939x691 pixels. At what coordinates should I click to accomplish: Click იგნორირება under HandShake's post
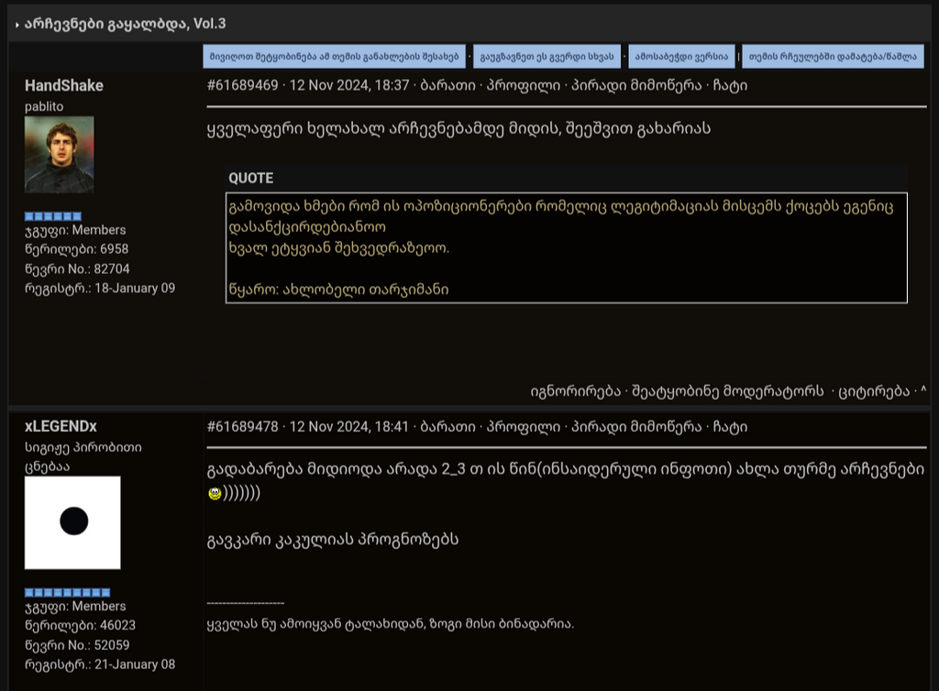click(x=576, y=391)
